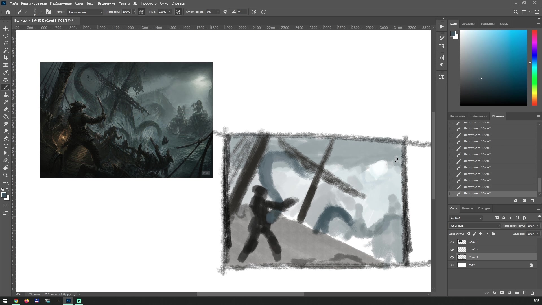Image resolution: width=542 pixels, height=305 pixels.
Task: Click the delete layer trash button
Action: pyautogui.click(x=532, y=293)
